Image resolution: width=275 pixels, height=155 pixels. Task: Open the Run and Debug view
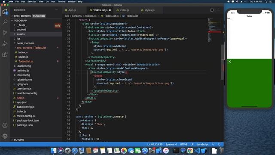5,43
